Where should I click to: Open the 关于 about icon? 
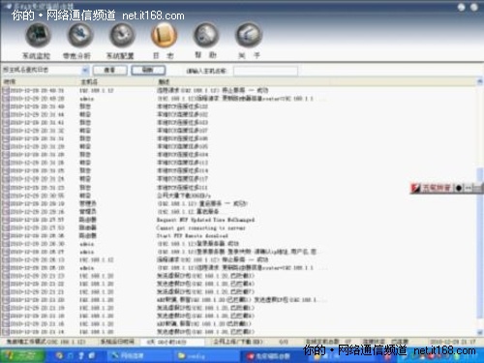[x=248, y=35]
